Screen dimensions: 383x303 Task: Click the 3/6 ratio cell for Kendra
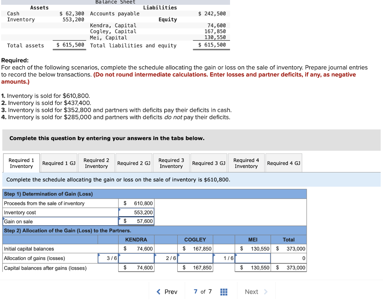(x=108, y=258)
